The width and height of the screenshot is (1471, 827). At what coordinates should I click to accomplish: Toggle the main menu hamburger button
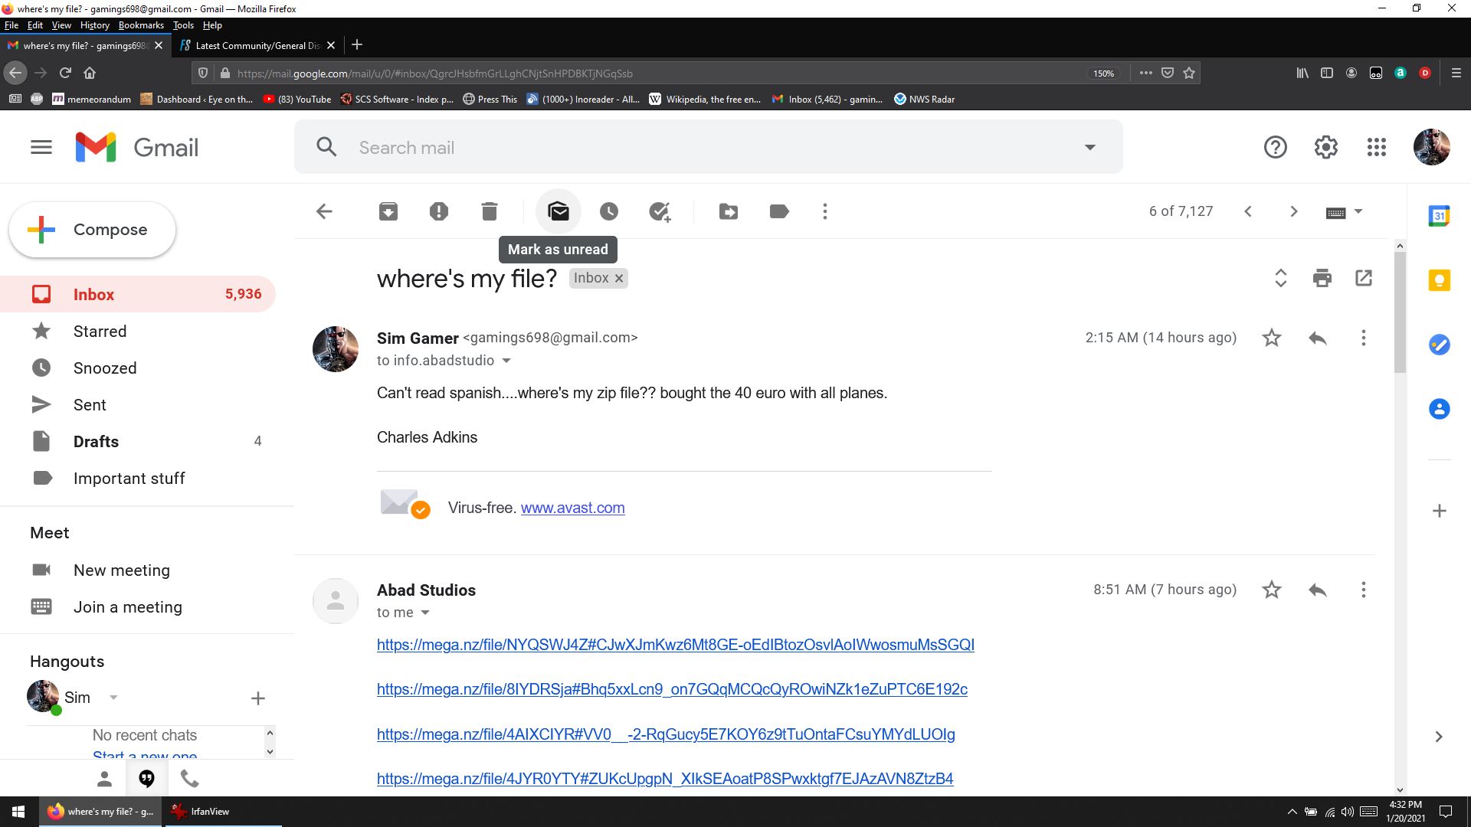pos(41,147)
